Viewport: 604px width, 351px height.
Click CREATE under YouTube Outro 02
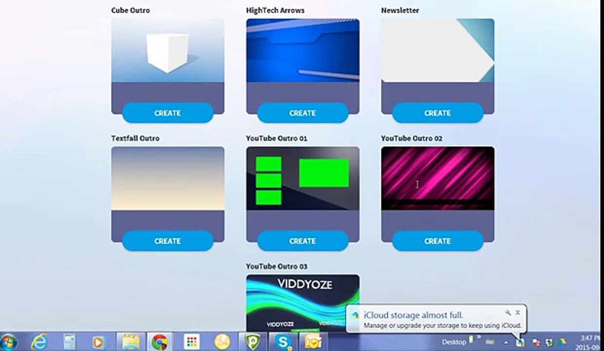tap(437, 241)
